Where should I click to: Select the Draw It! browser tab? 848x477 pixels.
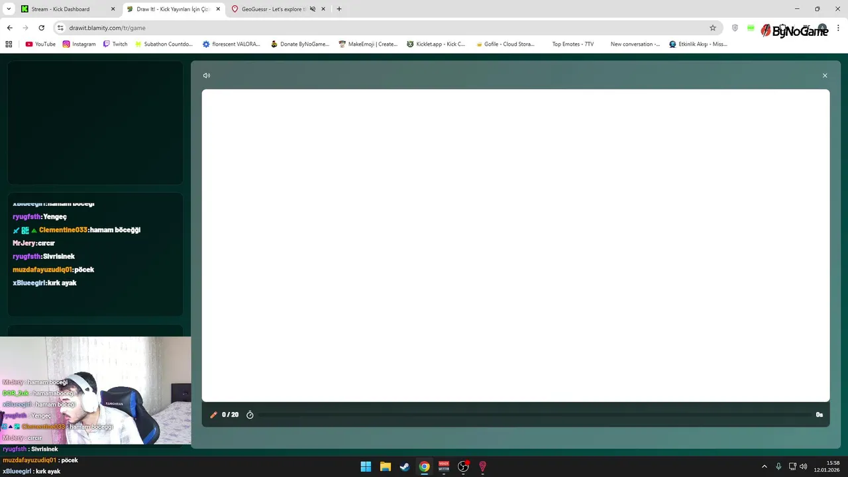click(174, 9)
